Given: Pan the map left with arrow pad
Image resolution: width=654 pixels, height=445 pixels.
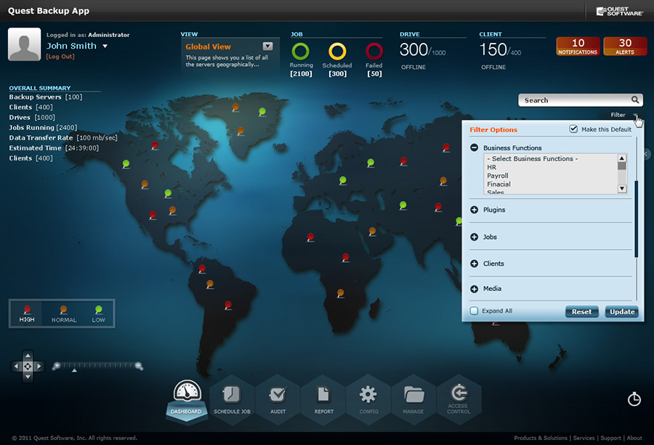Looking at the screenshot, I should [x=16, y=367].
